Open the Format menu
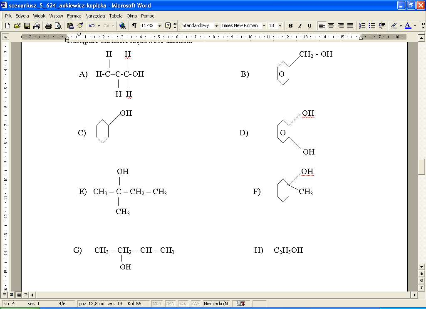 click(74, 16)
